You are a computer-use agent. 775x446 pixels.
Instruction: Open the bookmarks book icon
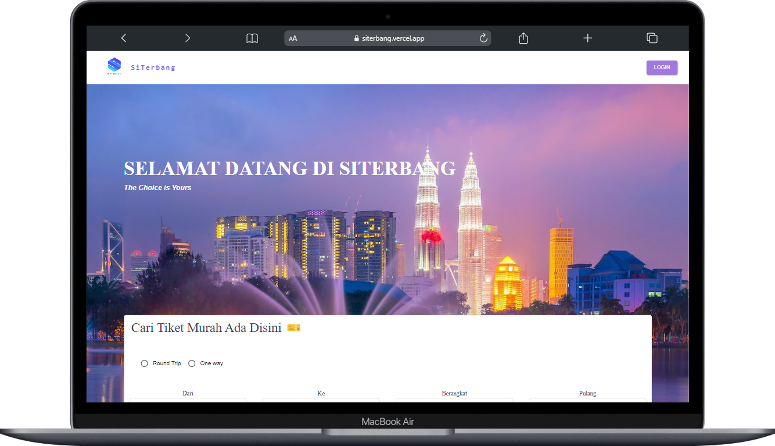[252, 38]
